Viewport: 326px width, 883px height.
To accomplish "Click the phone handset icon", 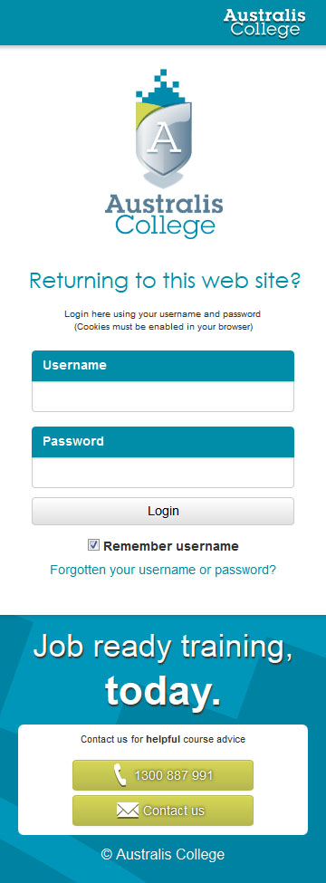I will pyautogui.click(x=120, y=775).
